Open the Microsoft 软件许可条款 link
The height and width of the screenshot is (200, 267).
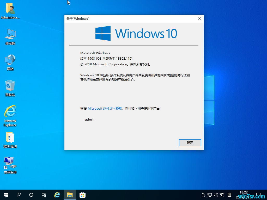pos(105,109)
